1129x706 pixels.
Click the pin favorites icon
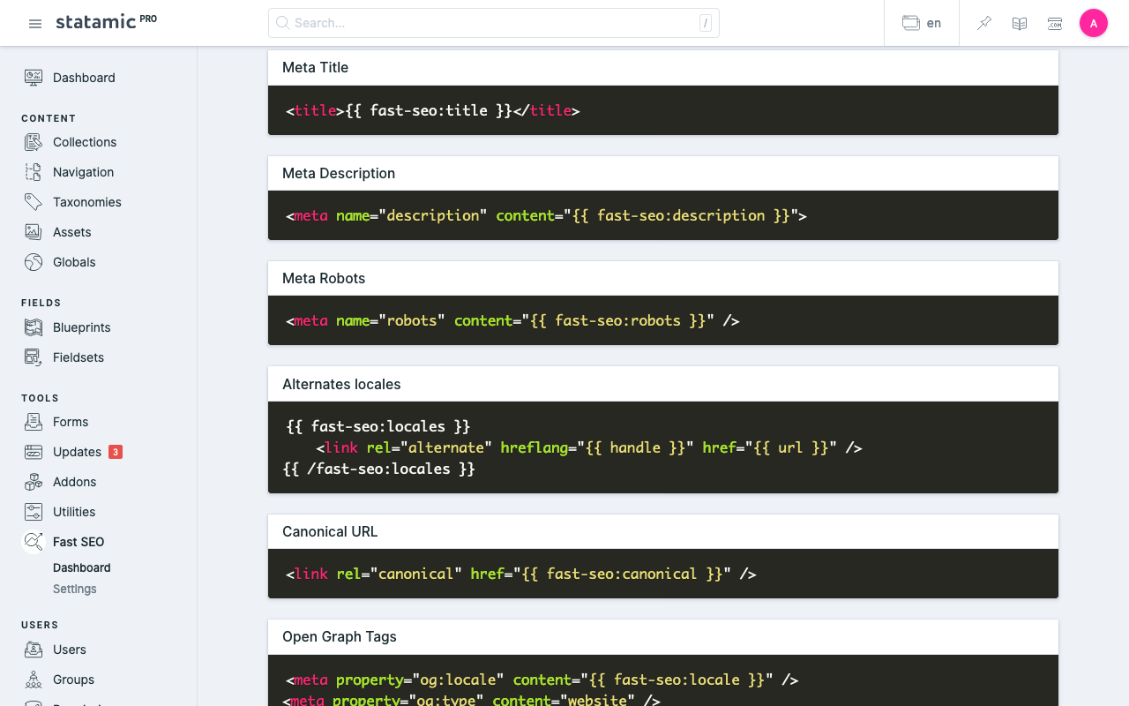pyautogui.click(x=984, y=24)
